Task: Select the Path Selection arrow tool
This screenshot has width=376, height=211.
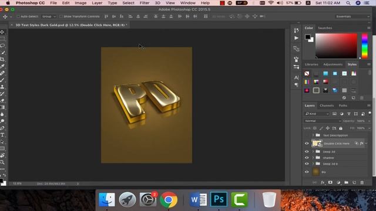Action: pos(2,142)
